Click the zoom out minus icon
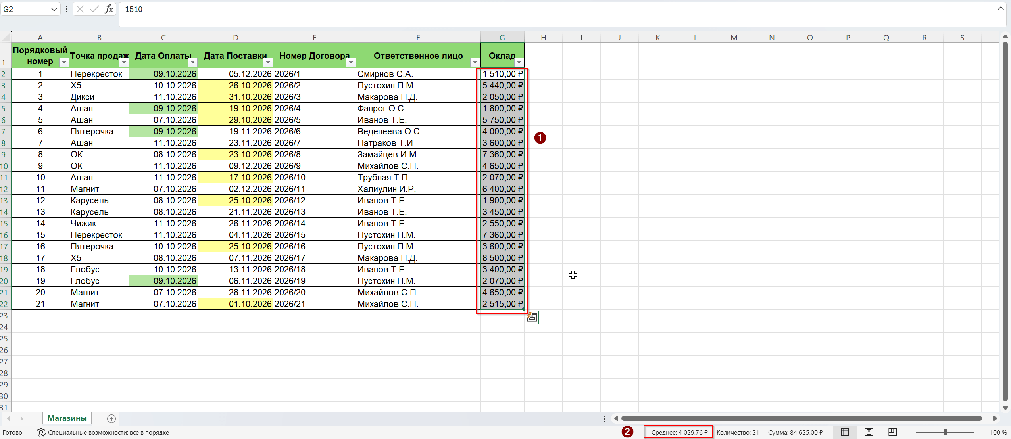Viewport: 1011px width, 439px height. coord(910,432)
